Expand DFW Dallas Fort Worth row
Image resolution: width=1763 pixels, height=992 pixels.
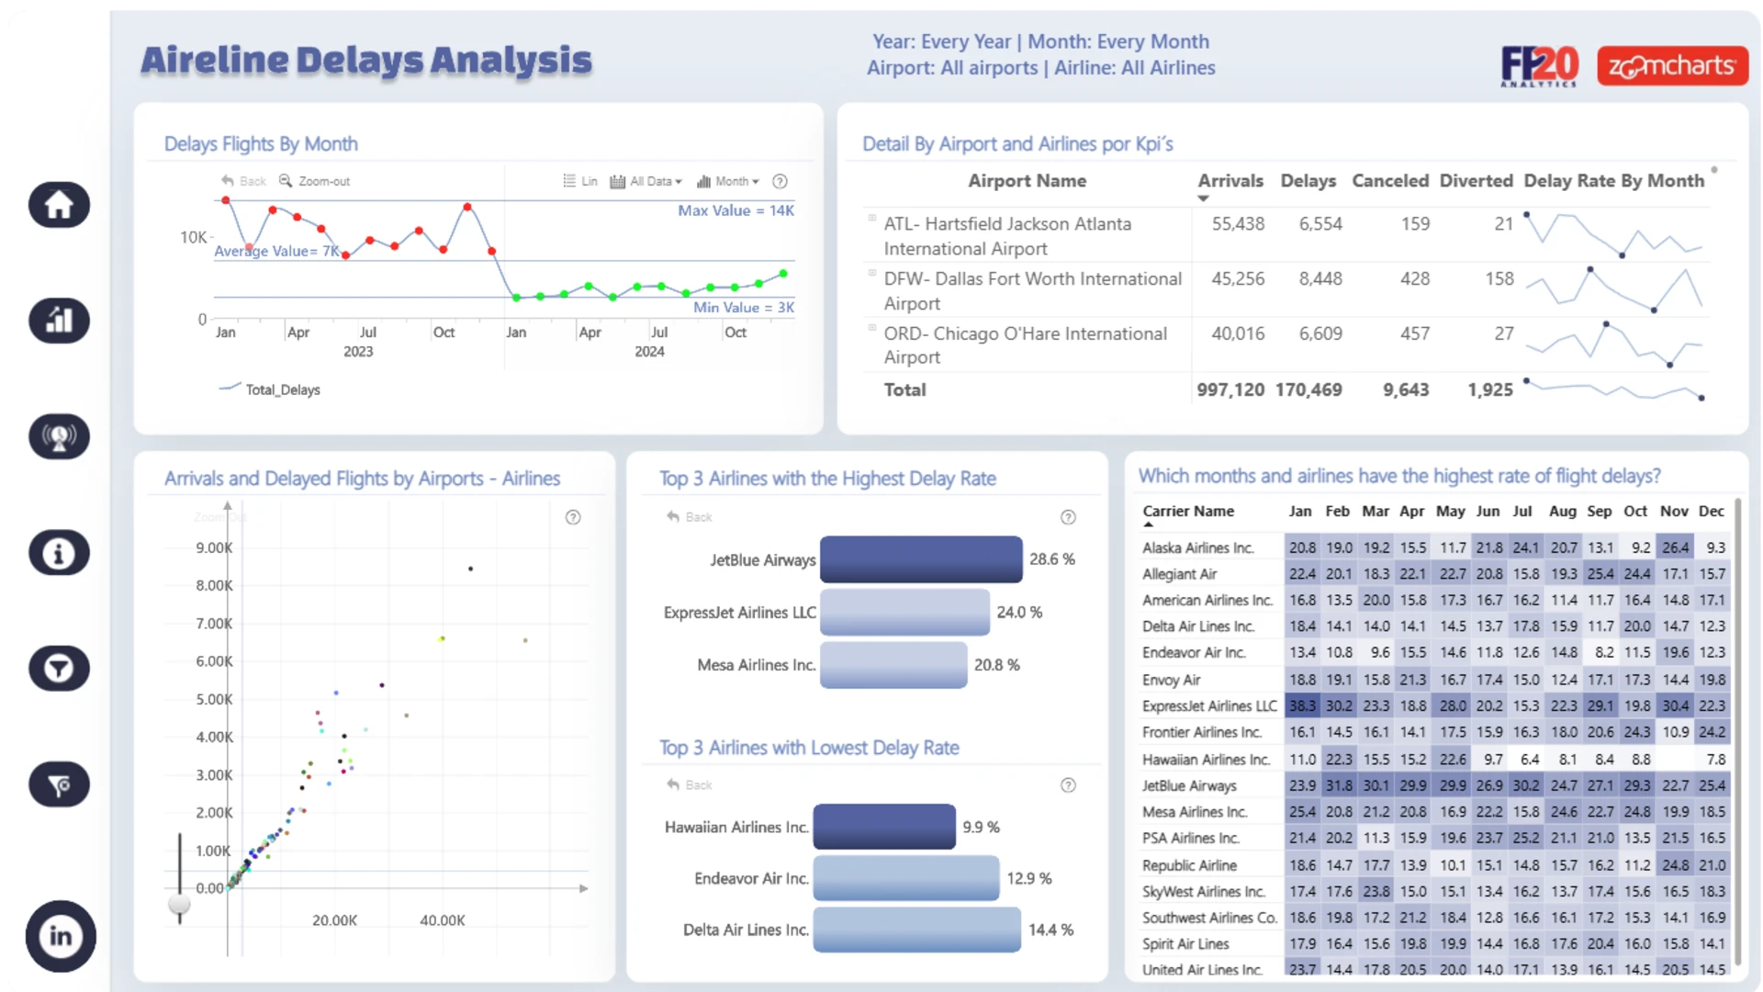click(x=872, y=274)
